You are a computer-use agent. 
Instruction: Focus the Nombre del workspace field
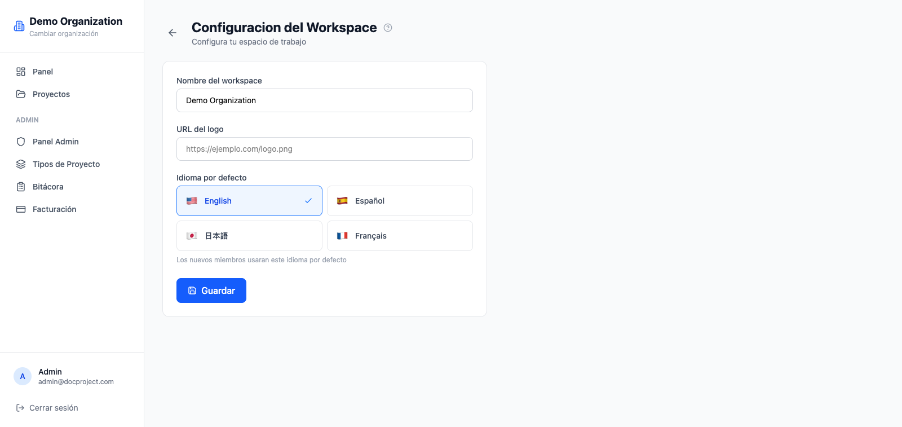pos(325,100)
